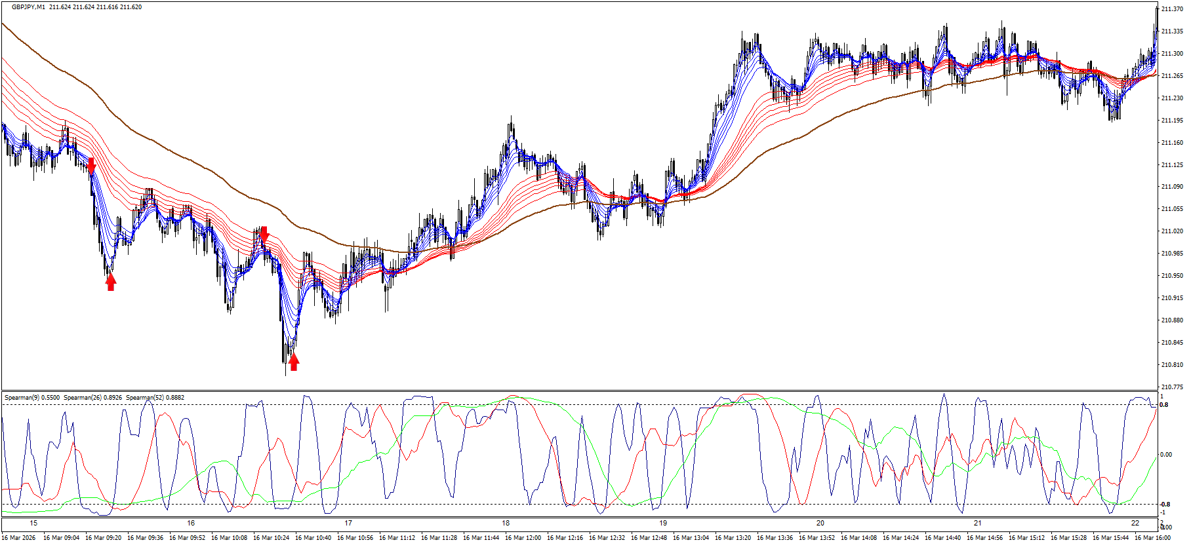1191x555 pixels.
Task: Click the bold 0.8 indicator level label
Action: (x=1164, y=405)
